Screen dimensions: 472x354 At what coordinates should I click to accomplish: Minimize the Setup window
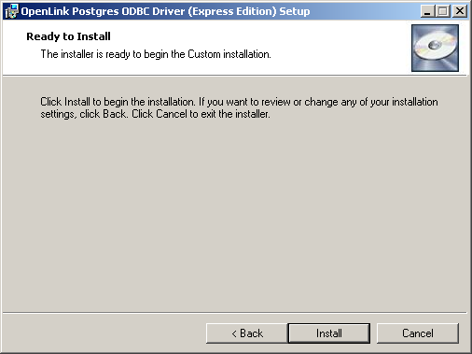[428, 11]
